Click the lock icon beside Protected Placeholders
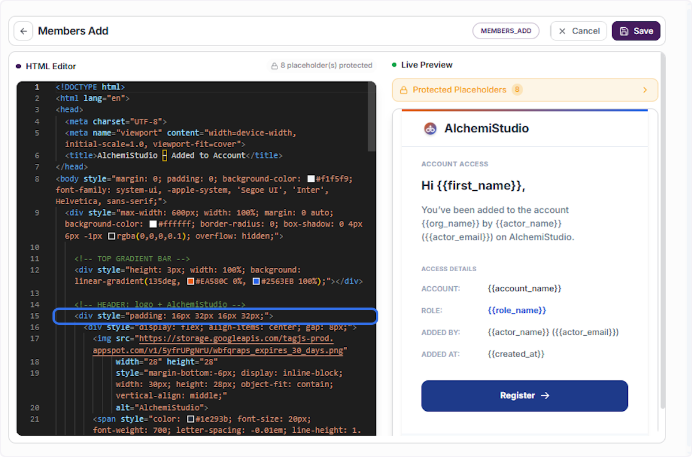The width and height of the screenshot is (692, 457). pyautogui.click(x=403, y=90)
